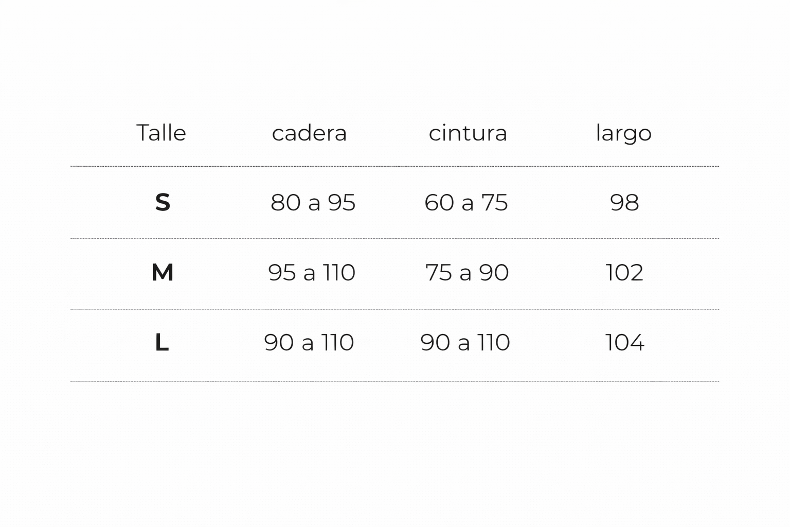Click the divider line below the header row
This screenshot has width=790, height=527.
(x=394, y=166)
